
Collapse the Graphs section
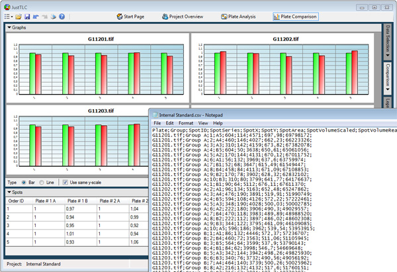point(9,27)
